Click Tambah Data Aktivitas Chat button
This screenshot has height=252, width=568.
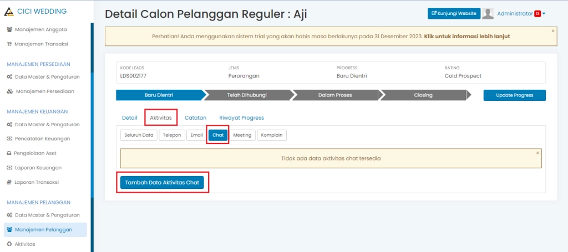162,182
